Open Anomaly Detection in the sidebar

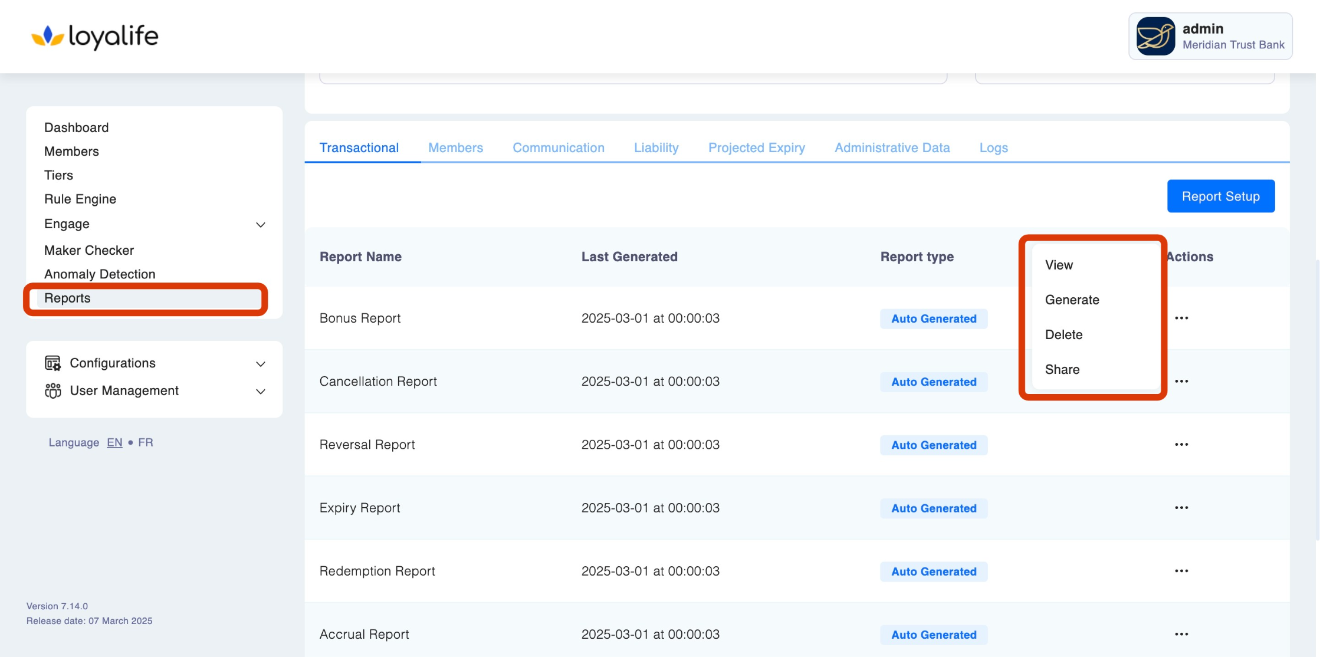pyautogui.click(x=100, y=274)
